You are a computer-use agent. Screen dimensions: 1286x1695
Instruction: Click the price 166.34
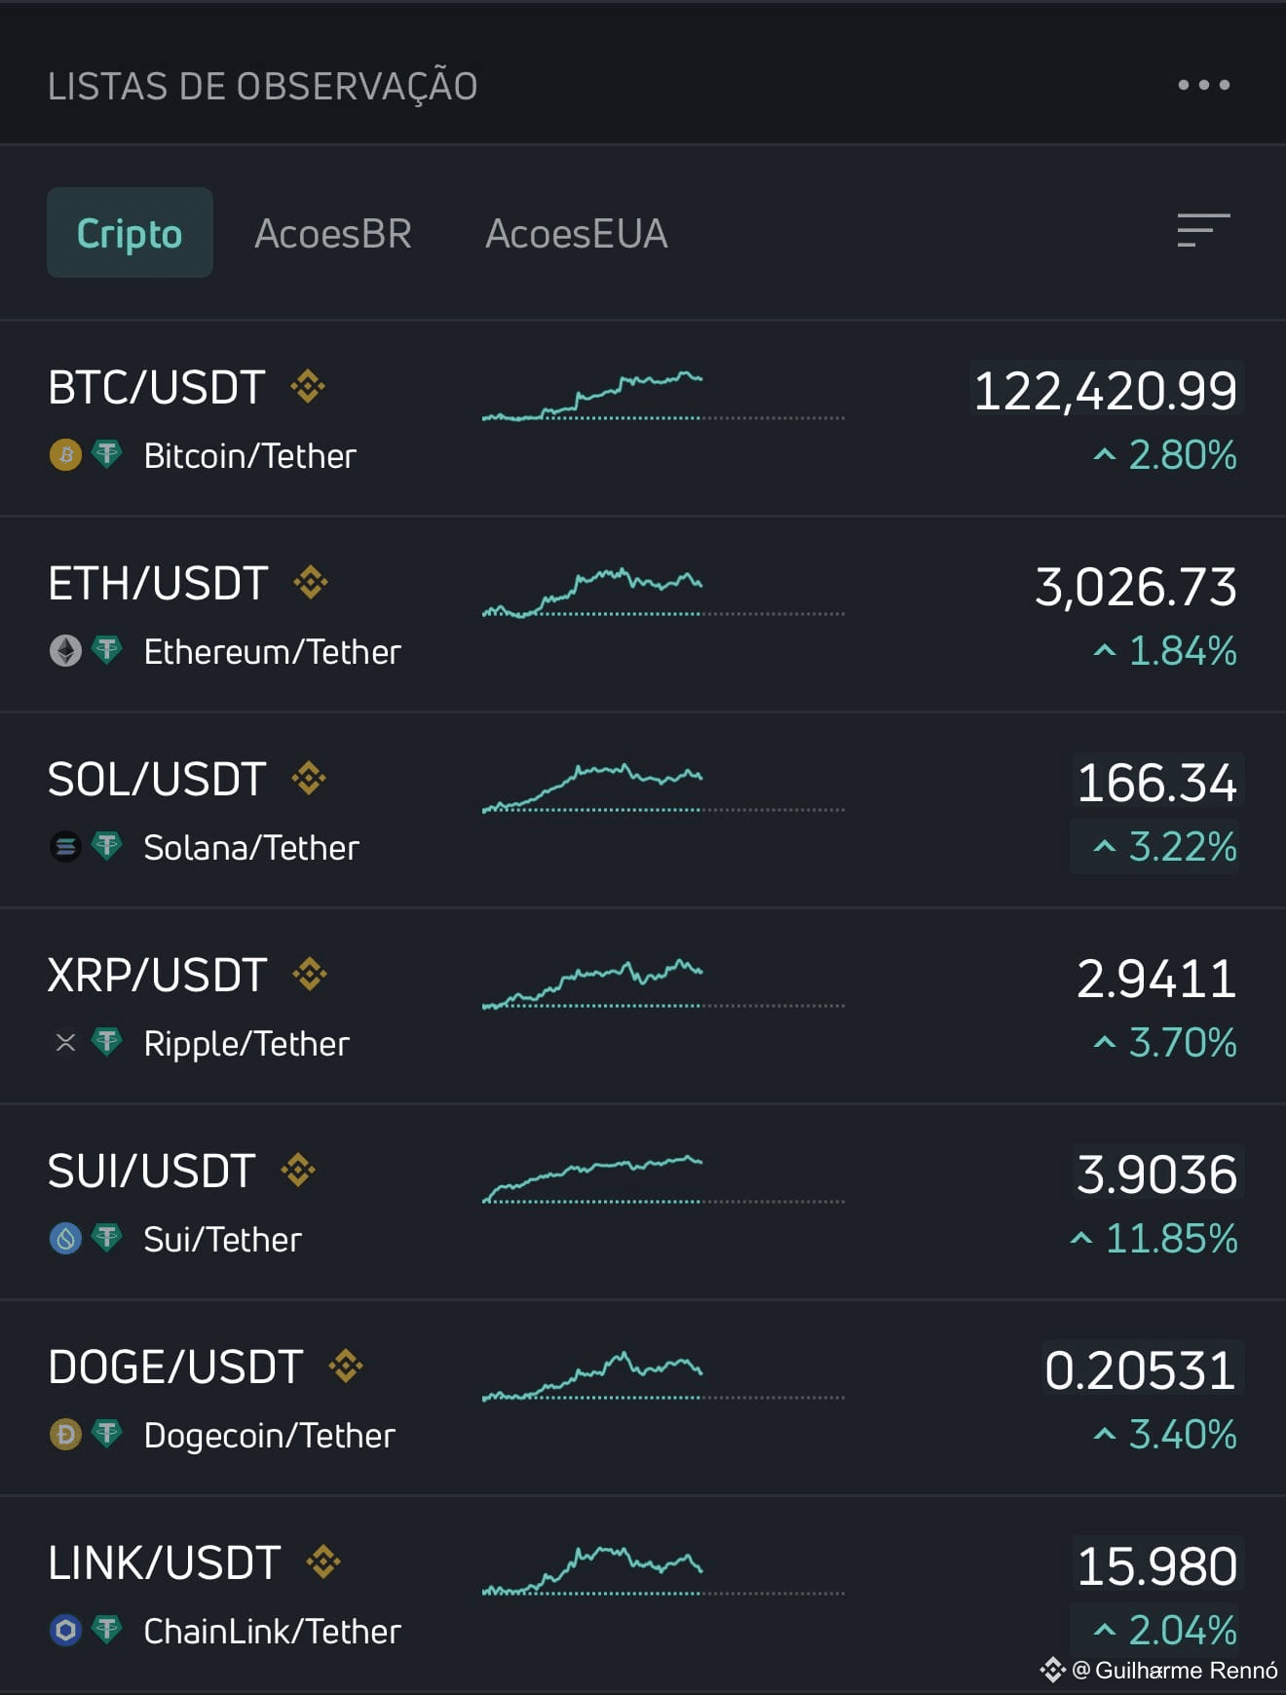point(1156,783)
